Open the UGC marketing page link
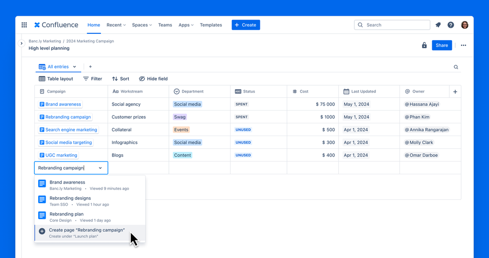Image resolution: width=489 pixels, height=258 pixels. tap(58, 155)
